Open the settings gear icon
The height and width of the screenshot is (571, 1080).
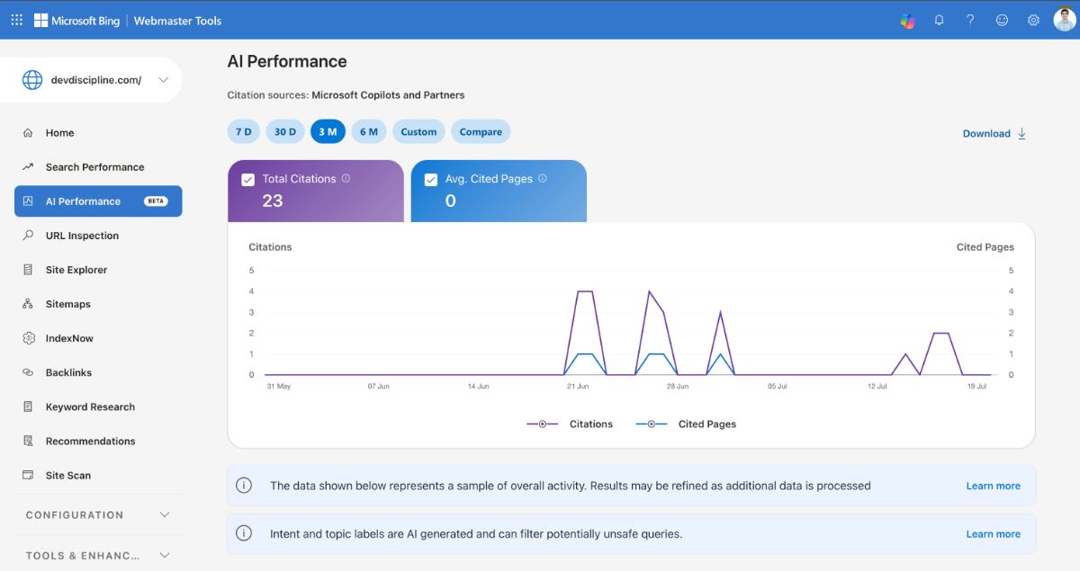(x=1033, y=20)
